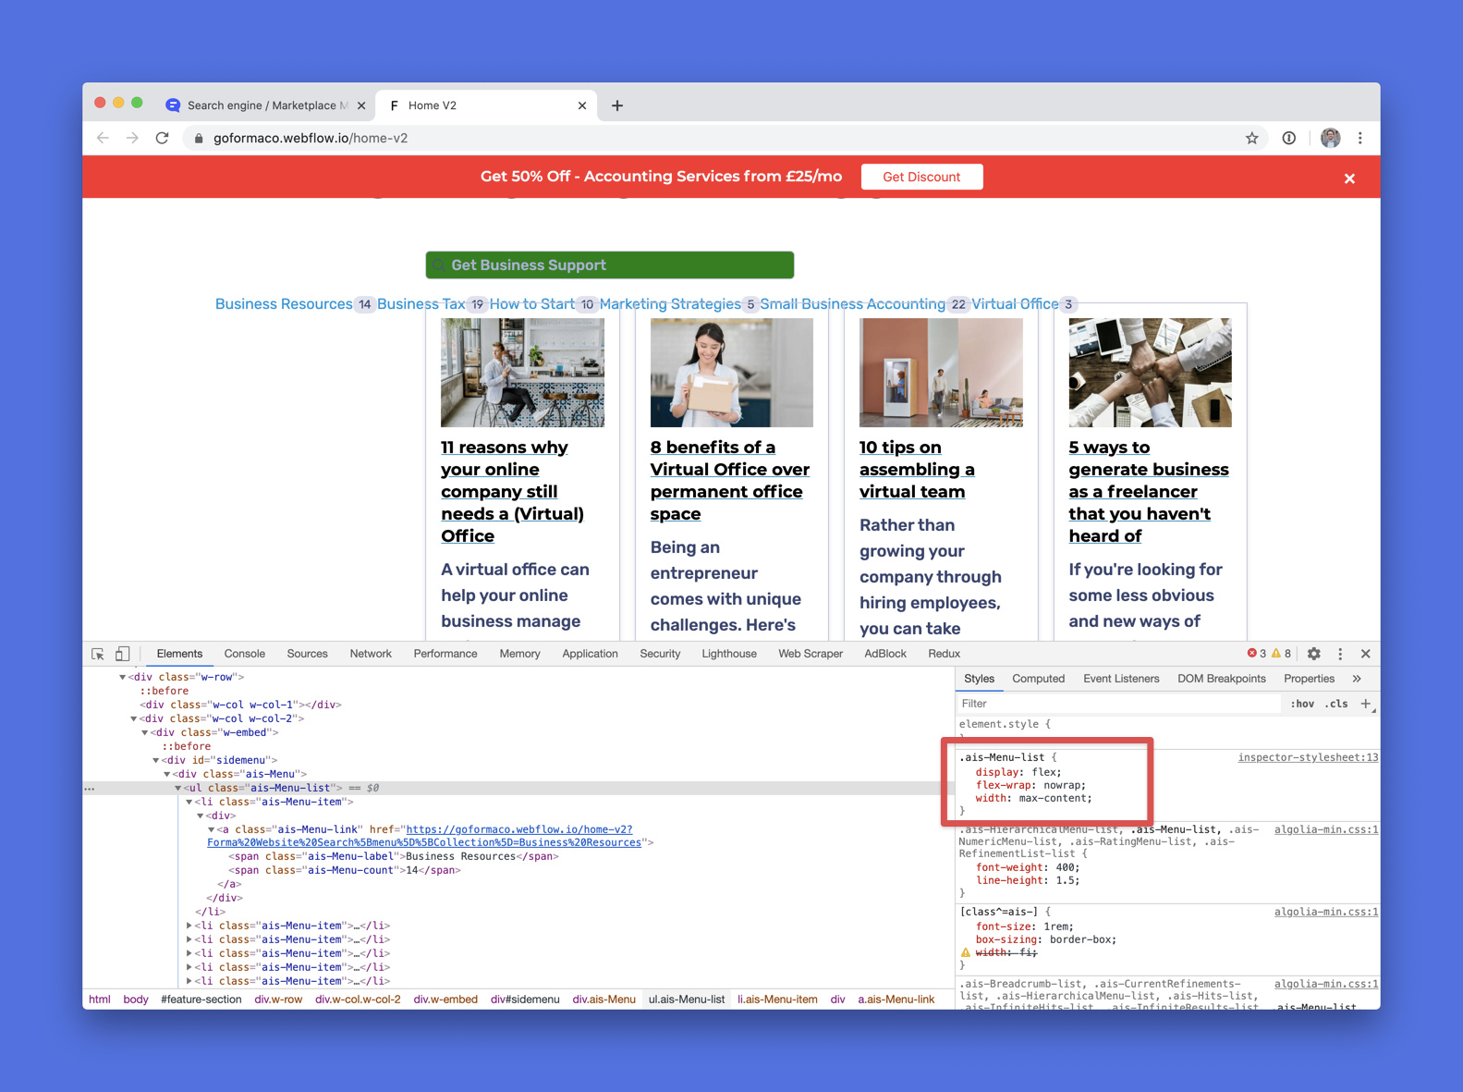
Task: Open the 5 ways freelancer article thumbnail
Action: tap(1151, 373)
